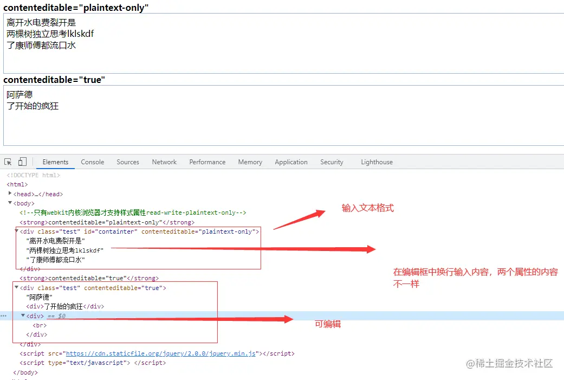
Task: Click the page heading contenteditable="plaintext-only"
Action: tap(76, 8)
